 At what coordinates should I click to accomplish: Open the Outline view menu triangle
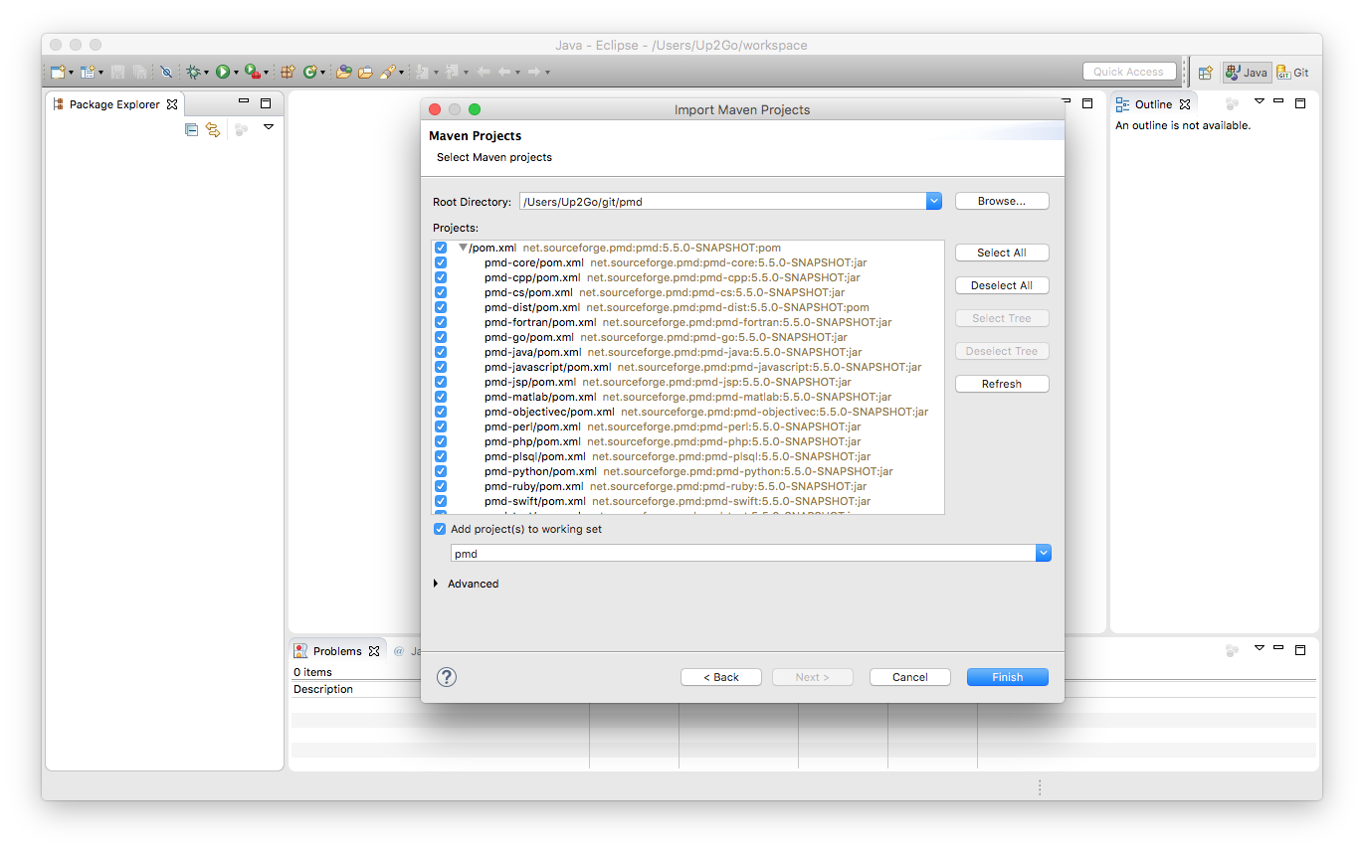1259,101
